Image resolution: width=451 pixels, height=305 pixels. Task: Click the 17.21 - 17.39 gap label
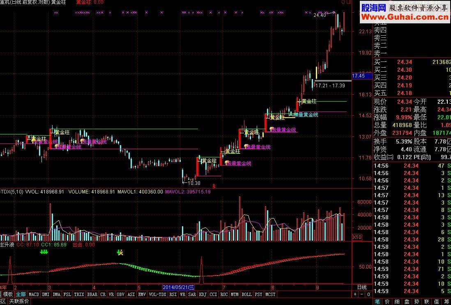[x=330, y=86]
